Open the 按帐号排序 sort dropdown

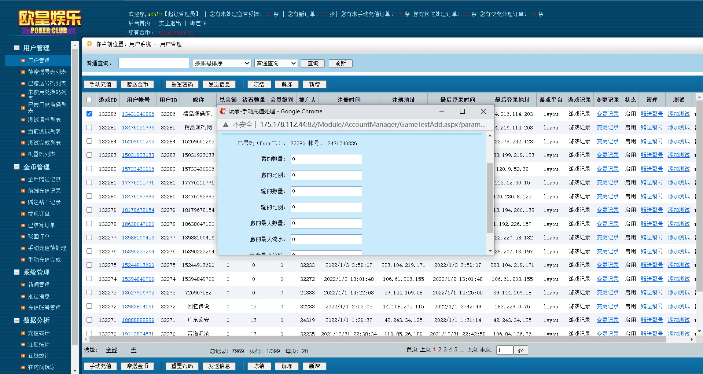pos(222,63)
